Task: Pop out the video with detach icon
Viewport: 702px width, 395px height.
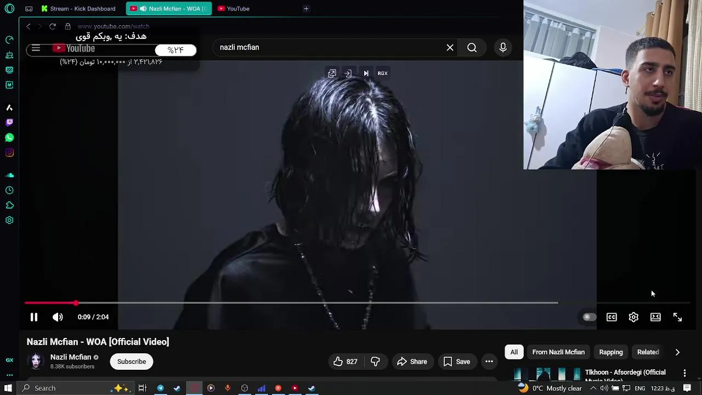Action: coord(332,73)
